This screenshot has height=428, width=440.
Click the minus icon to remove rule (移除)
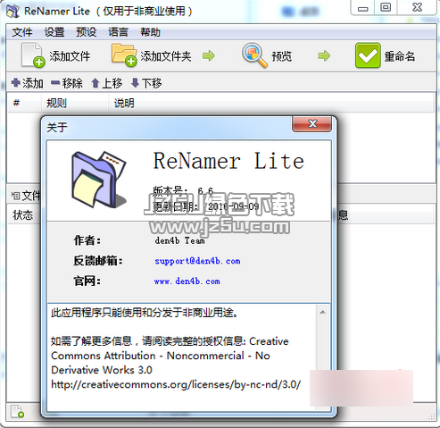(55, 82)
